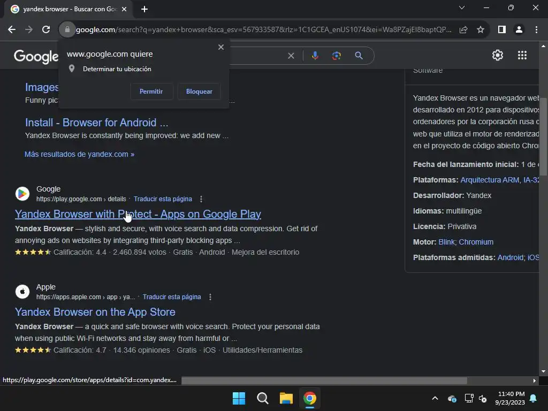Clear the search box with the X
Screen dimensions: 548x411
(x=291, y=56)
